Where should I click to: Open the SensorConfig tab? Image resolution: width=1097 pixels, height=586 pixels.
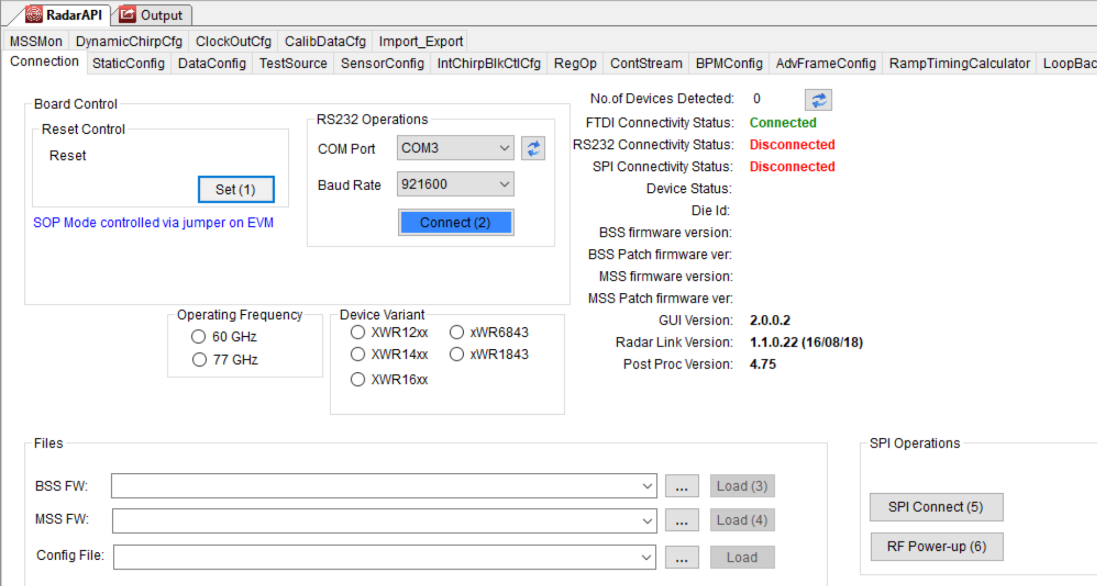click(x=382, y=63)
